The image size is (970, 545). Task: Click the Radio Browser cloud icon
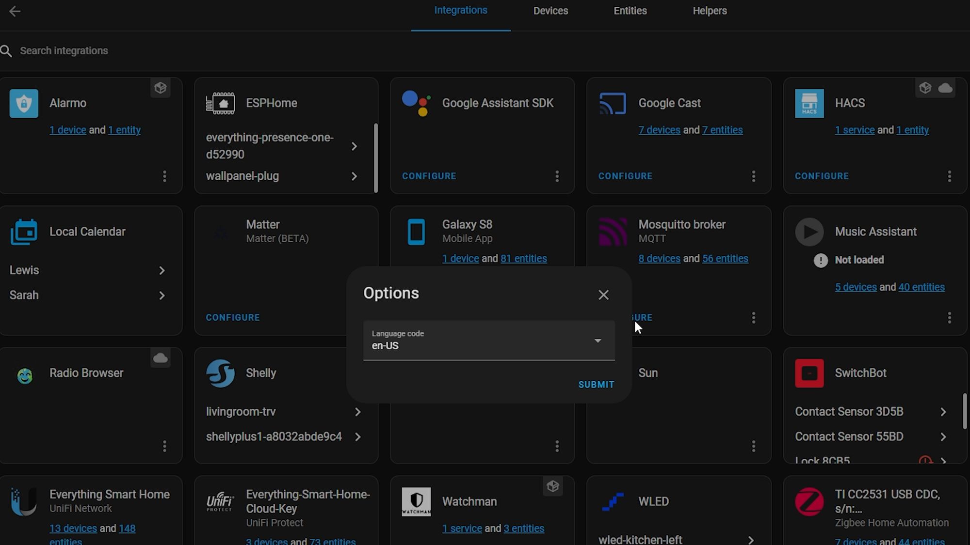(160, 358)
